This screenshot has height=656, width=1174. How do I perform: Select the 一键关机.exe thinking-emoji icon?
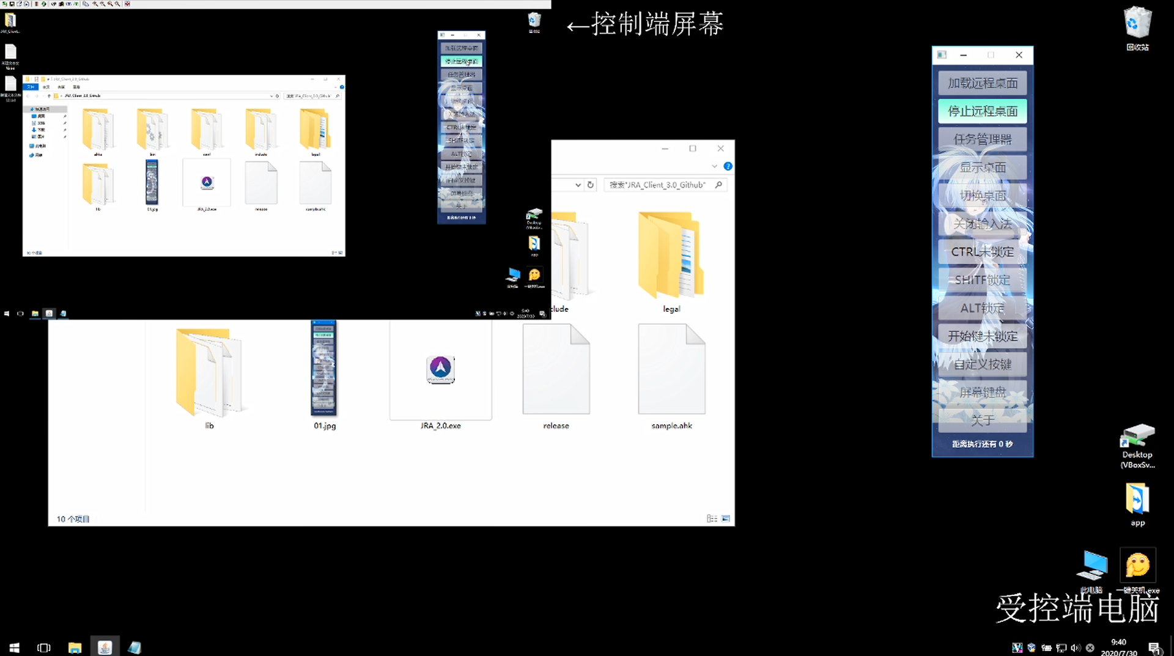[1138, 571]
